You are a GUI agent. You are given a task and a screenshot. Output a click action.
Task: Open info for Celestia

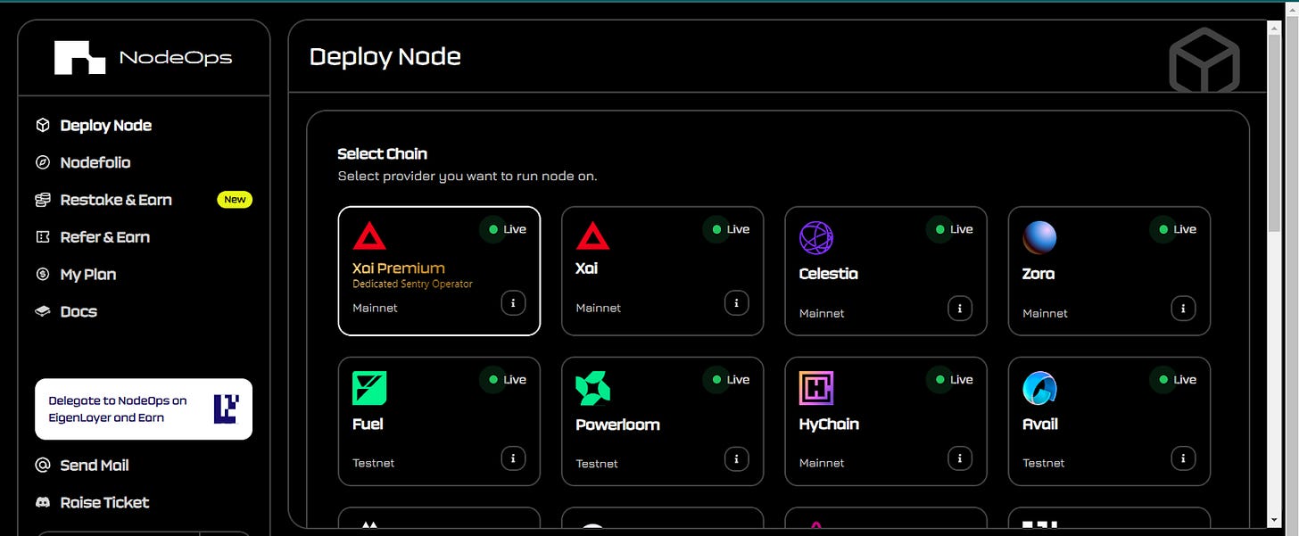(959, 309)
